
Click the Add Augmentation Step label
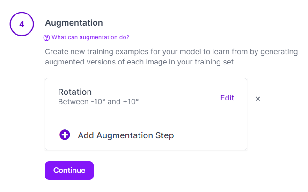(x=125, y=135)
